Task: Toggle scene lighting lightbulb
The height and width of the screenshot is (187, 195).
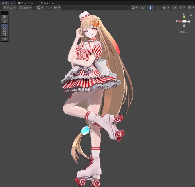Action: (x=150, y=8)
